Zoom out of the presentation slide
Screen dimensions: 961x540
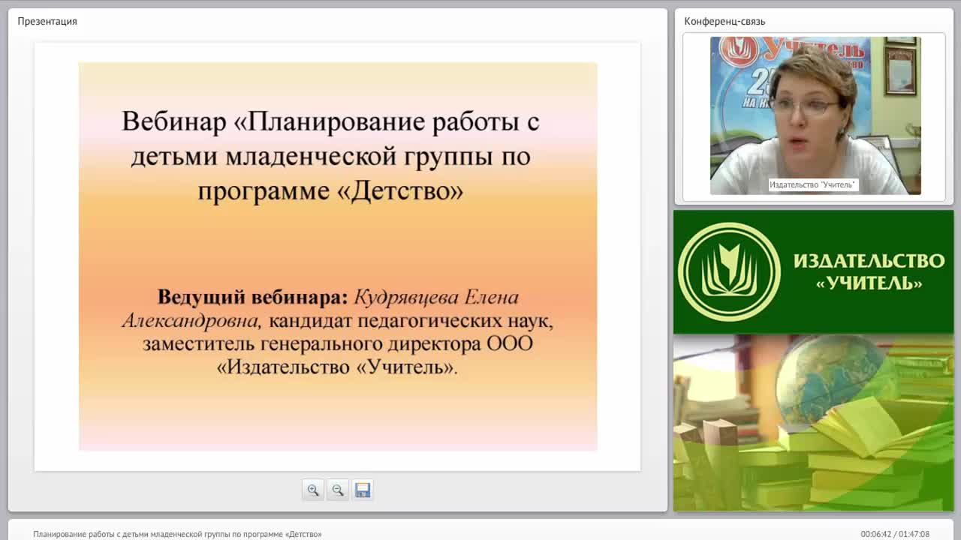(x=338, y=490)
